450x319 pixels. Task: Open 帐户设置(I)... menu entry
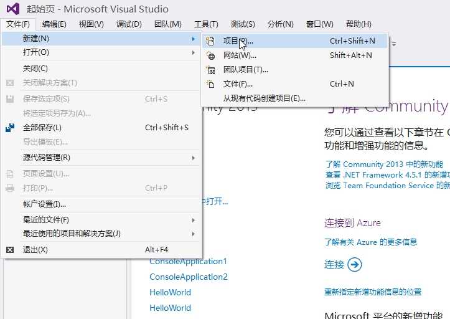coord(101,204)
